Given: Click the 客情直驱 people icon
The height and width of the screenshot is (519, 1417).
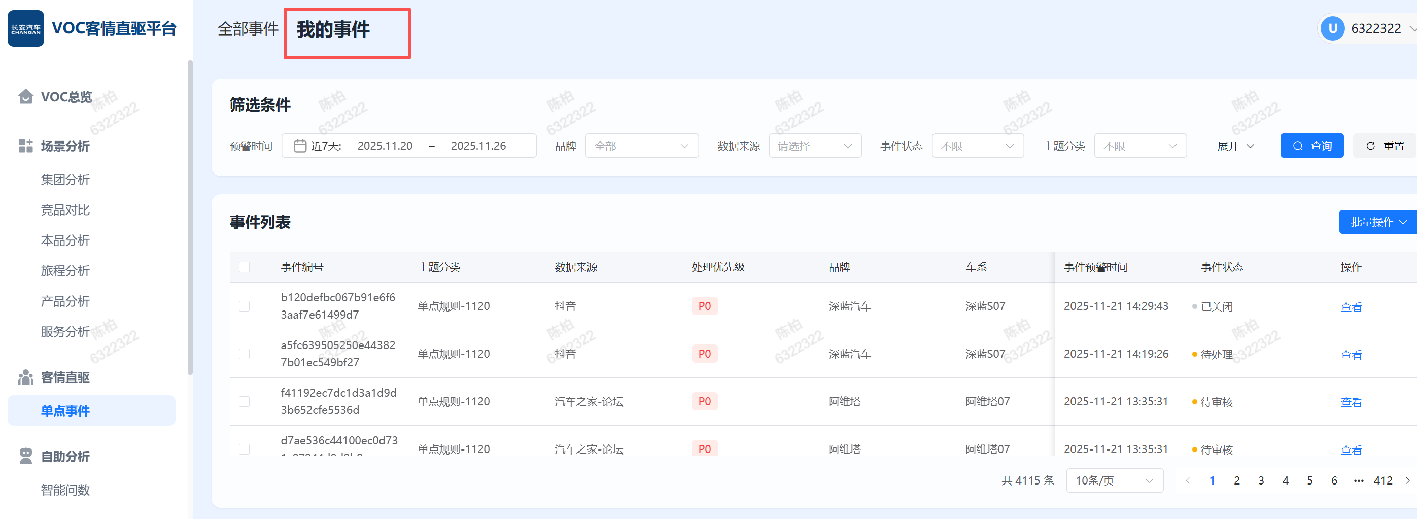Looking at the screenshot, I should 25,377.
